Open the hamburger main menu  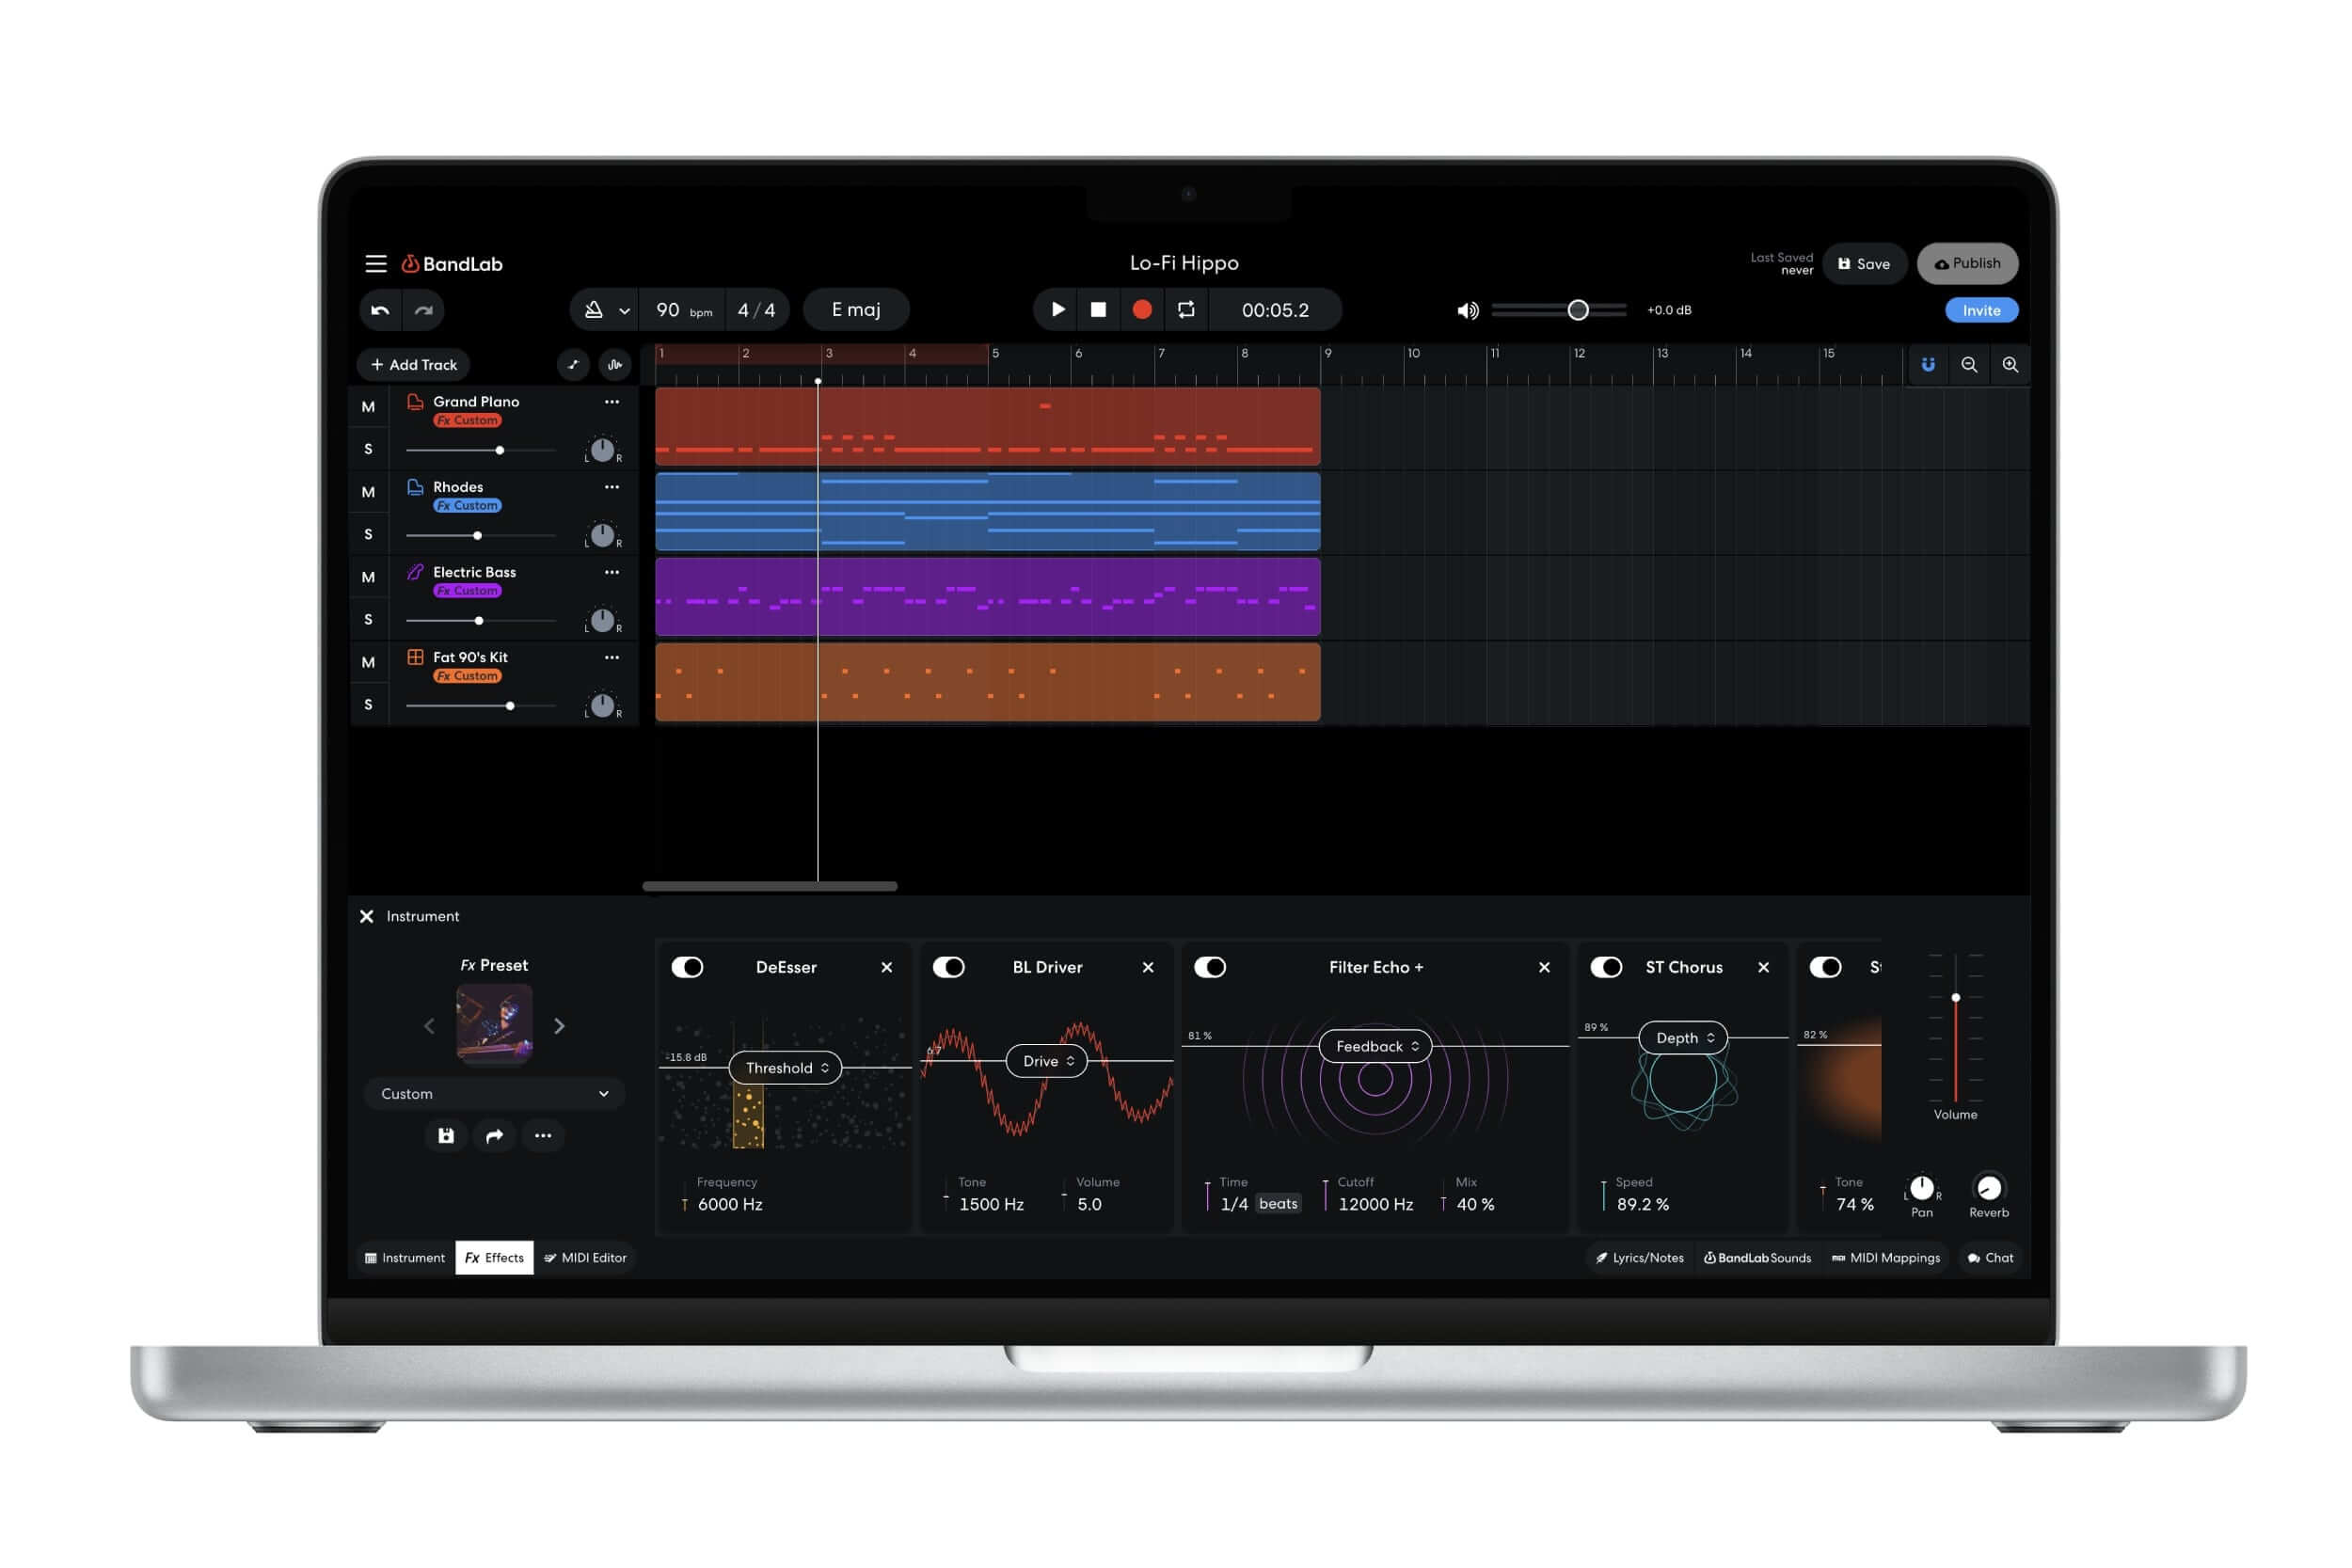(x=375, y=264)
